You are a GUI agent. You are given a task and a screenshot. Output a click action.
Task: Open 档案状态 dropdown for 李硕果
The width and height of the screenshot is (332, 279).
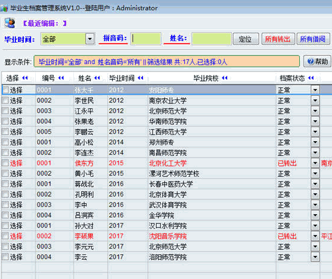tap(315, 236)
